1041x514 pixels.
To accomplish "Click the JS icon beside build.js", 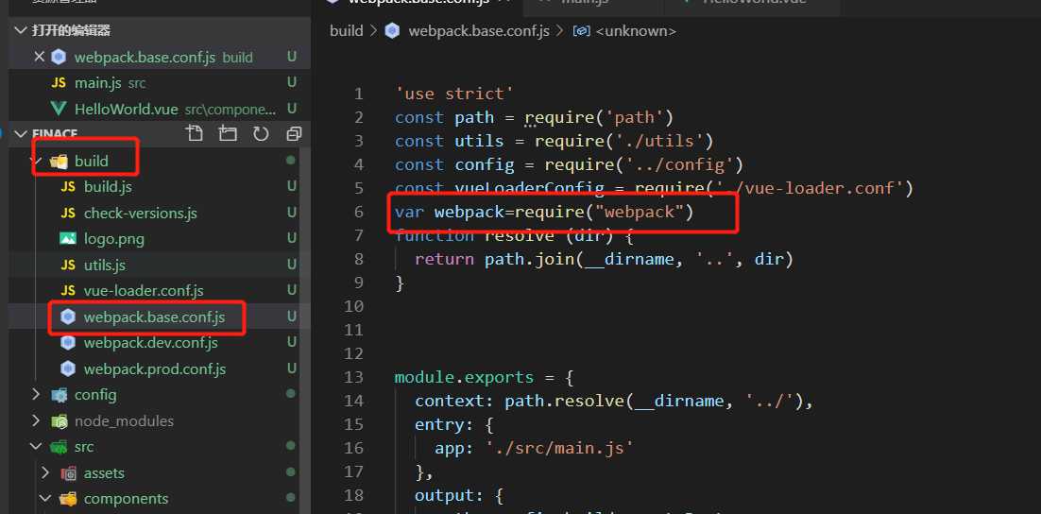I will click(x=68, y=187).
